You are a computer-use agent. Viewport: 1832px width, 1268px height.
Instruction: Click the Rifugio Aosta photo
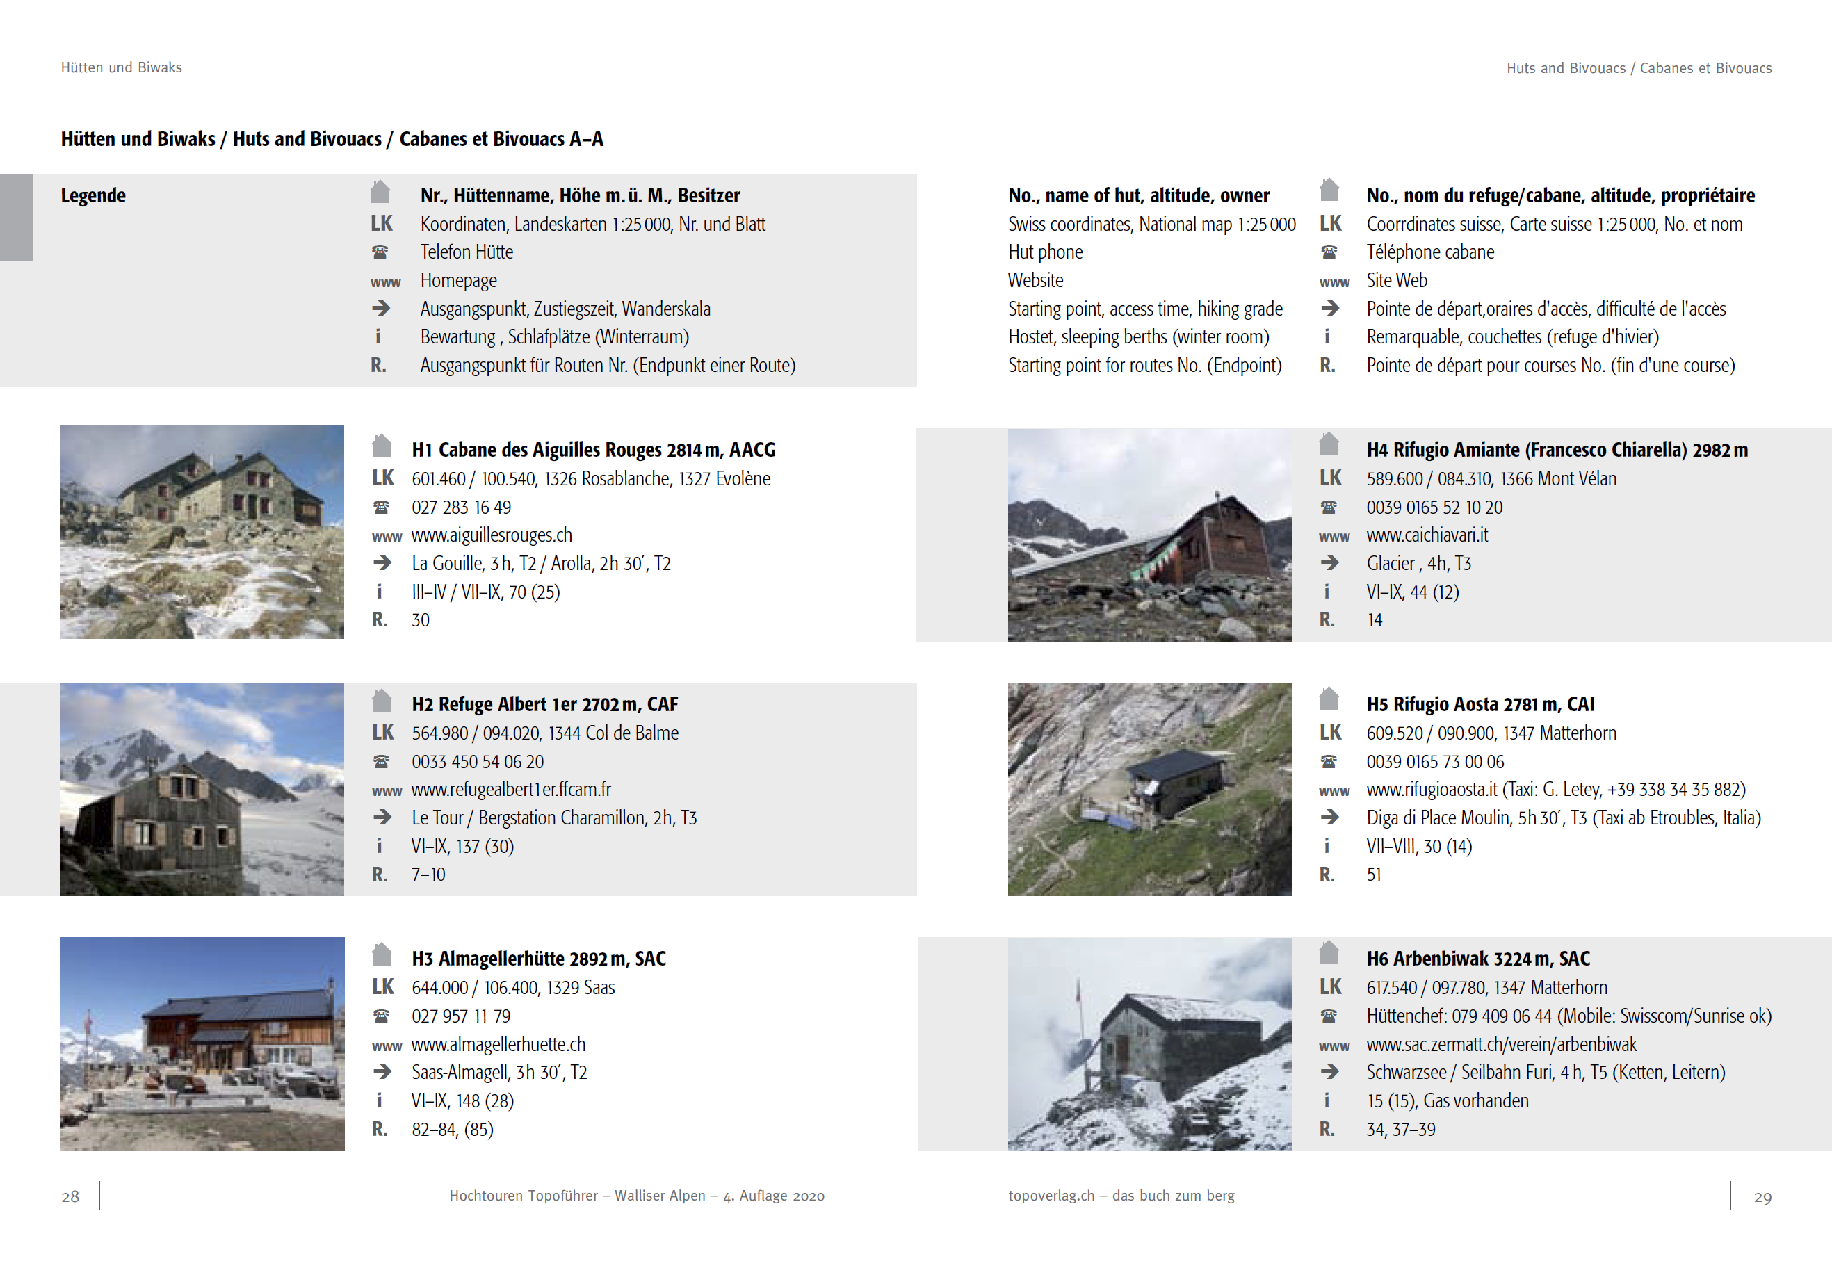pyautogui.click(x=1149, y=789)
